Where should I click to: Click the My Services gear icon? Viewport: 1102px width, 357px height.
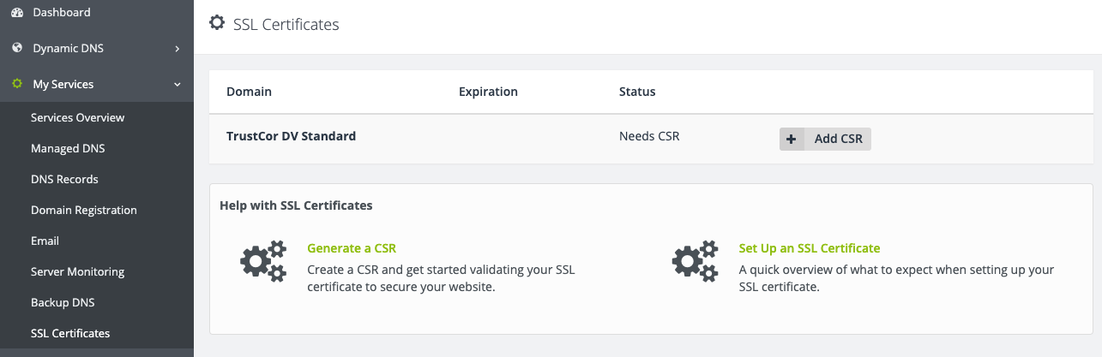tap(16, 84)
